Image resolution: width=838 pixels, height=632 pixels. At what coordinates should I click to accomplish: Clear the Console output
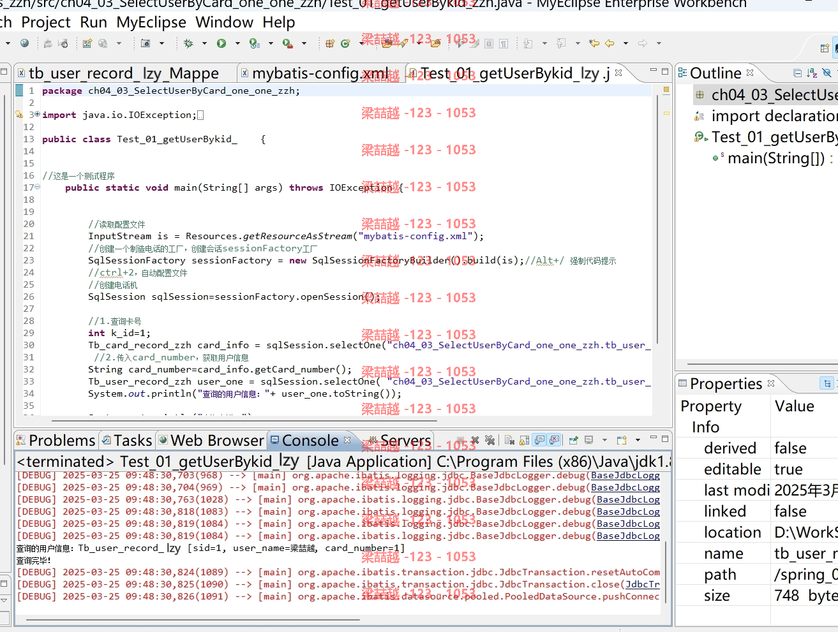click(509, 440)
